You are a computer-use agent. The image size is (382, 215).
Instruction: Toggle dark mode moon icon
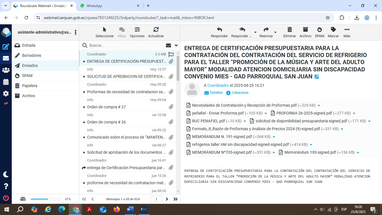(x=6, y=174)
